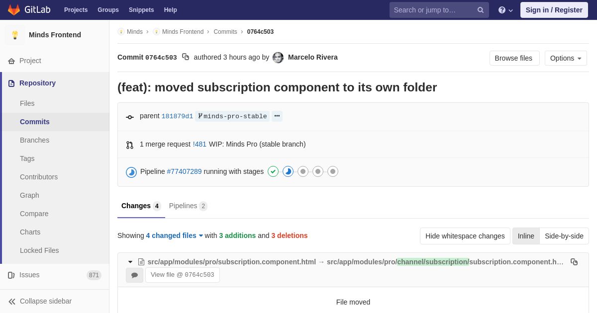Click View file @ 0764c503 button
The image size is (597, 313).
tap(183, 275)
